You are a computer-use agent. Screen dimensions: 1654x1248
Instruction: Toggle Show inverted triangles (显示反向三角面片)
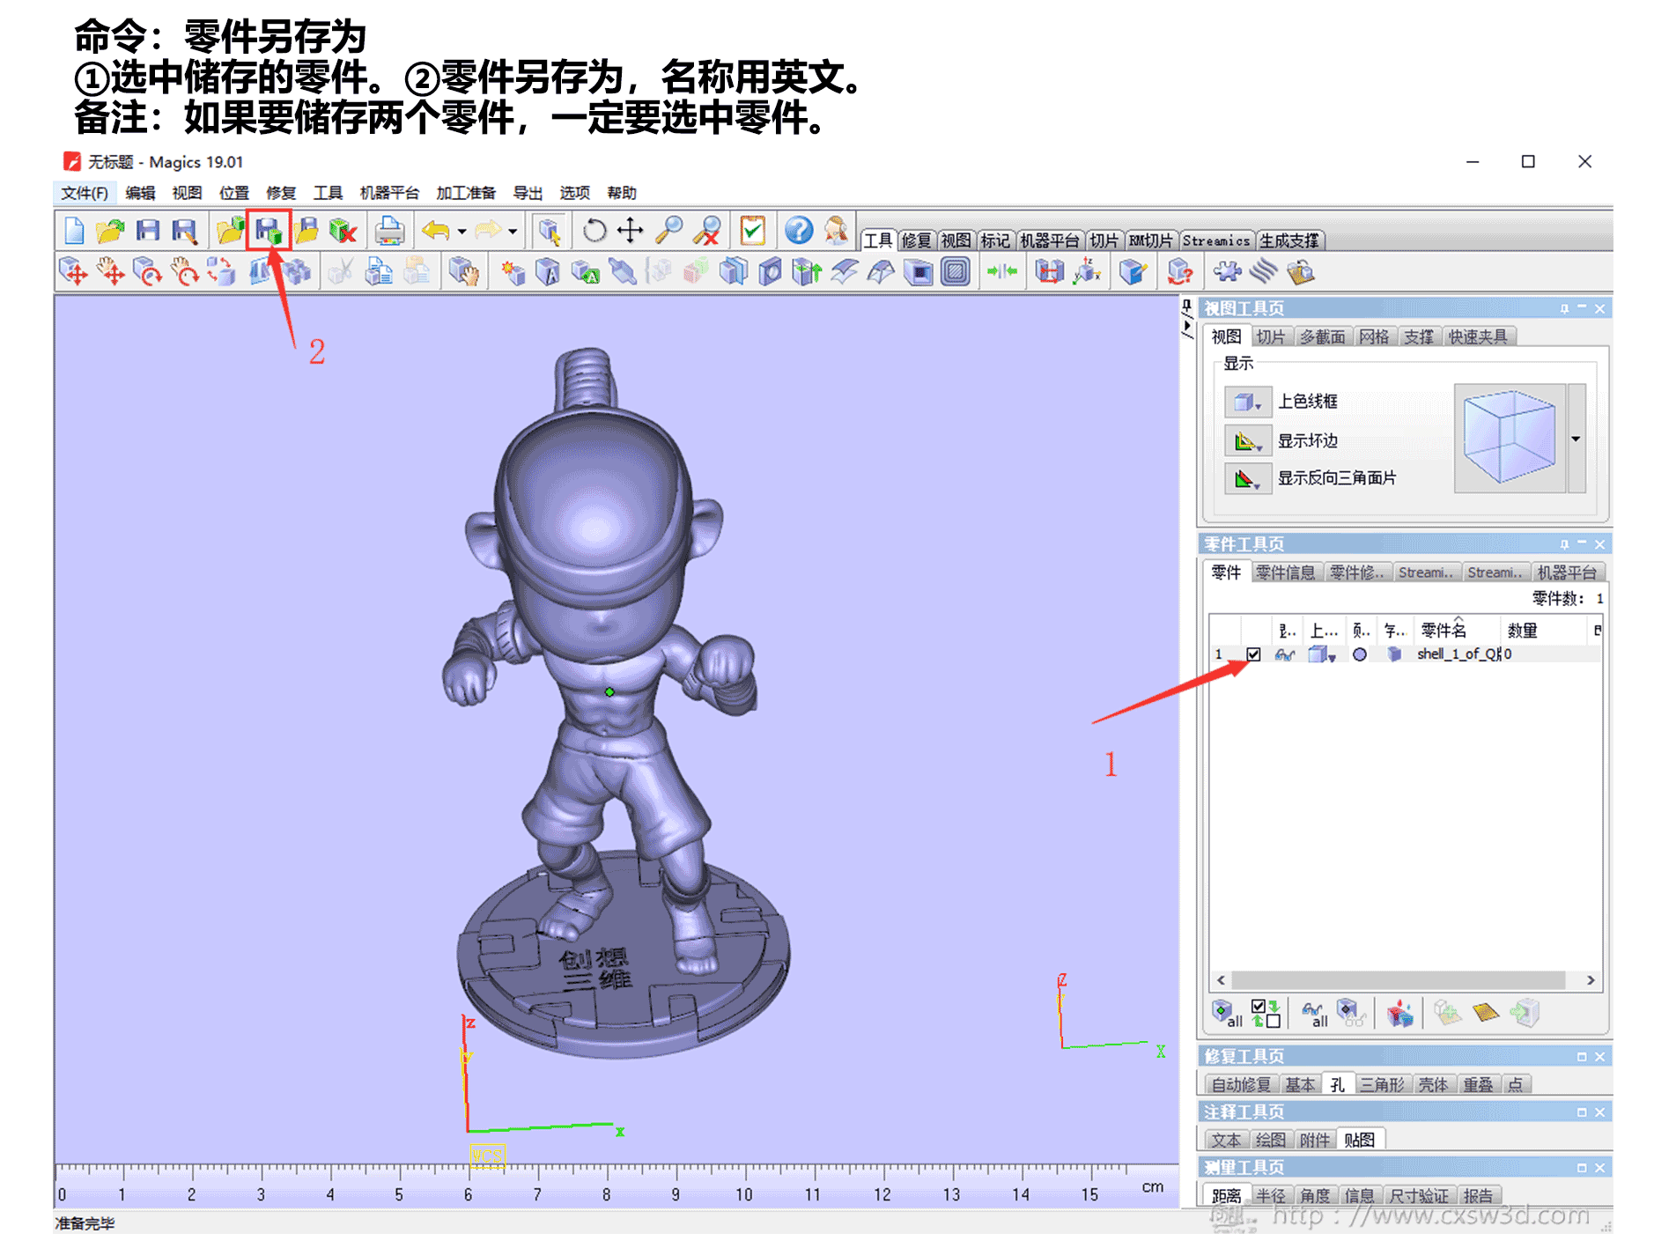[1248, 478]
